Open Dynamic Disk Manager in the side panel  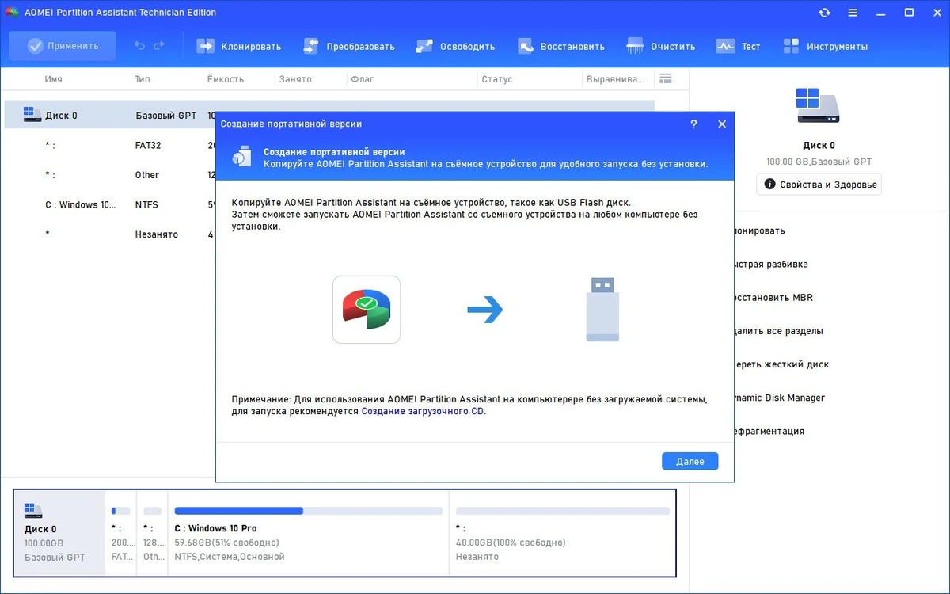point(780,398)
